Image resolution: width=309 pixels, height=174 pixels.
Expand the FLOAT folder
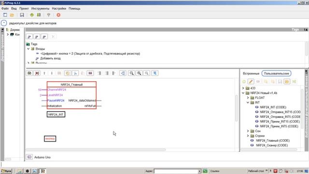248,98
